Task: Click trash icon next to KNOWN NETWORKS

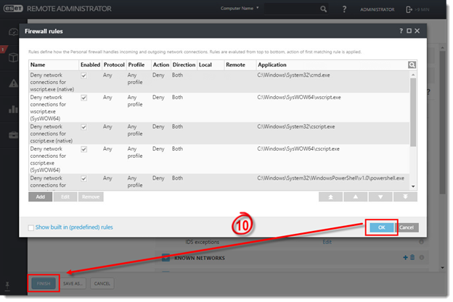Action: tap(412, 257)
